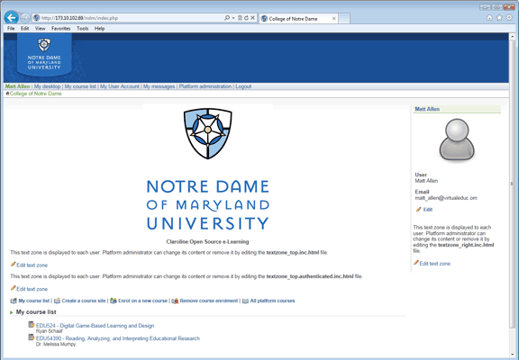
Task: Open My course list in top navigation
Action: point(80,86)
